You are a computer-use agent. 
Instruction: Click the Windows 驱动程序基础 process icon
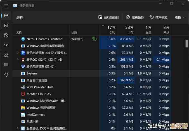[x=23, y=101]
